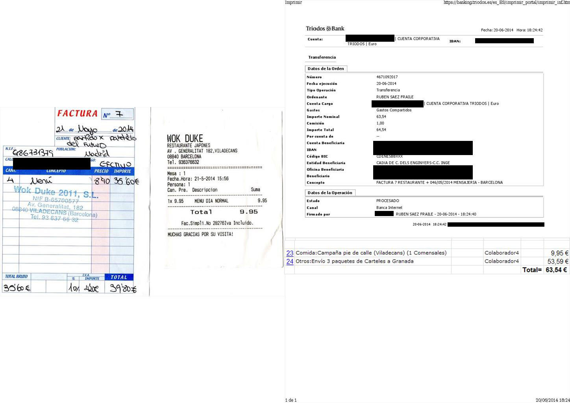Select the 'Datos de la Orden' tab label

[x=326, y=69]
